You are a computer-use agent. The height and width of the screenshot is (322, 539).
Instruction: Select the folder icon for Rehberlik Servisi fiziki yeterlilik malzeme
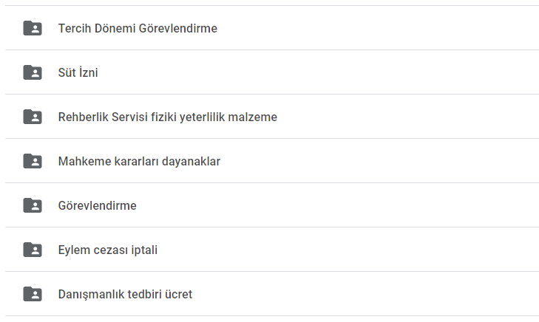point(33,117)
